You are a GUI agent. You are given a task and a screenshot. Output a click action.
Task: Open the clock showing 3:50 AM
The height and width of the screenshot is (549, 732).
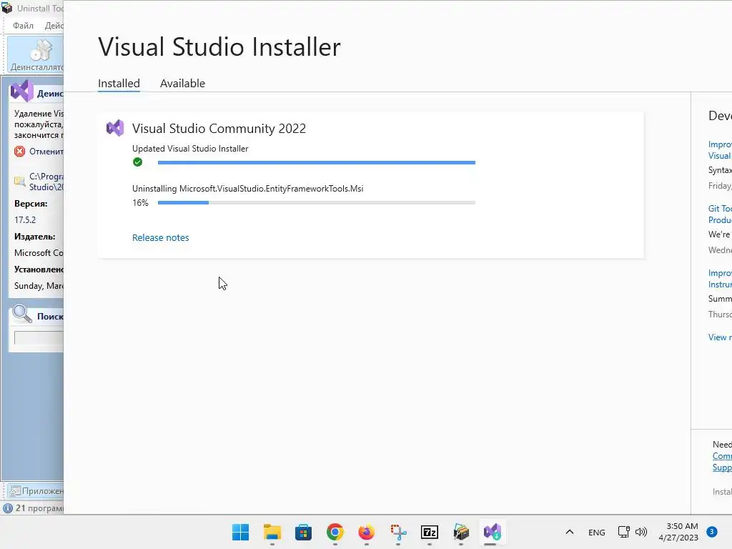[678, 532]
